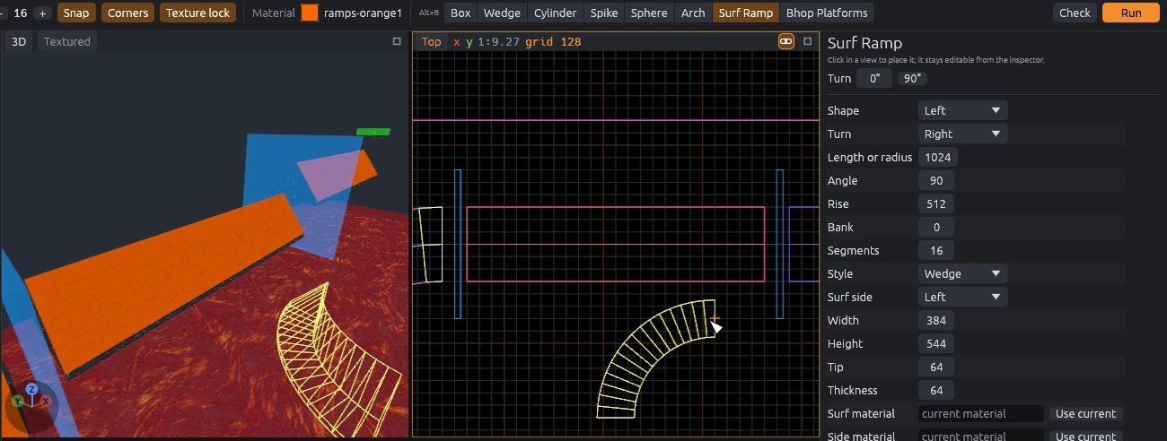Toggle the Corners option
The height and width of the screenshot is (441, 1167).
tap(127, 13)
